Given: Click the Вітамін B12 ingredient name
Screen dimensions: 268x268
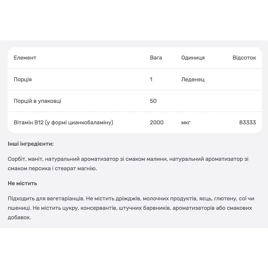Looking at the screenshot, I should point(63,122).
